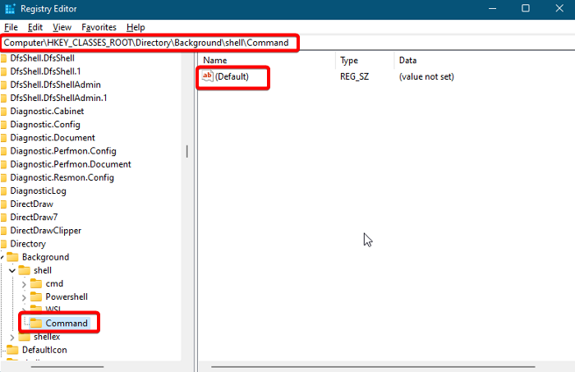
Task: Minimize the Registry Editor window
Action: click(493, 9)
